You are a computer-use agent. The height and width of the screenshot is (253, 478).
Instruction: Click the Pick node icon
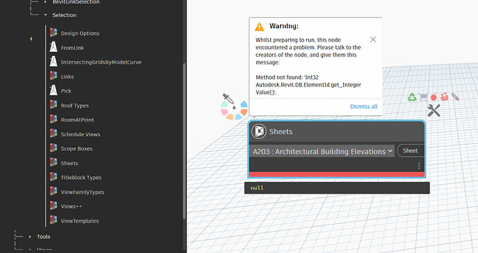[x=53, y=91]
